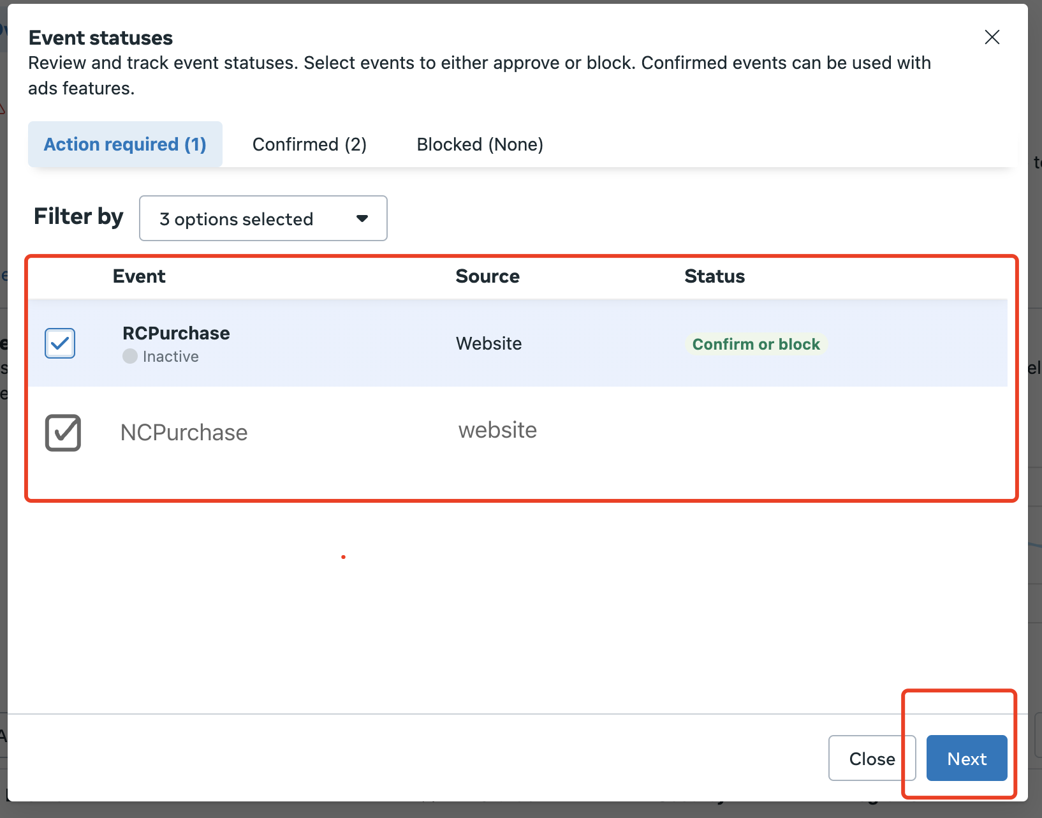Image resolution: width=1042 pixels, height=818 pixels.
Task: Click the 'Event statuses' dialog heading
Action: (x=101, y=38)
